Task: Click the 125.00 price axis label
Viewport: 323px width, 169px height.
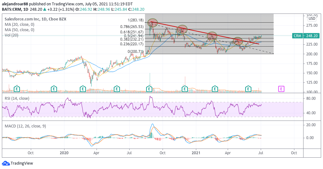Action: coord(312,82)
